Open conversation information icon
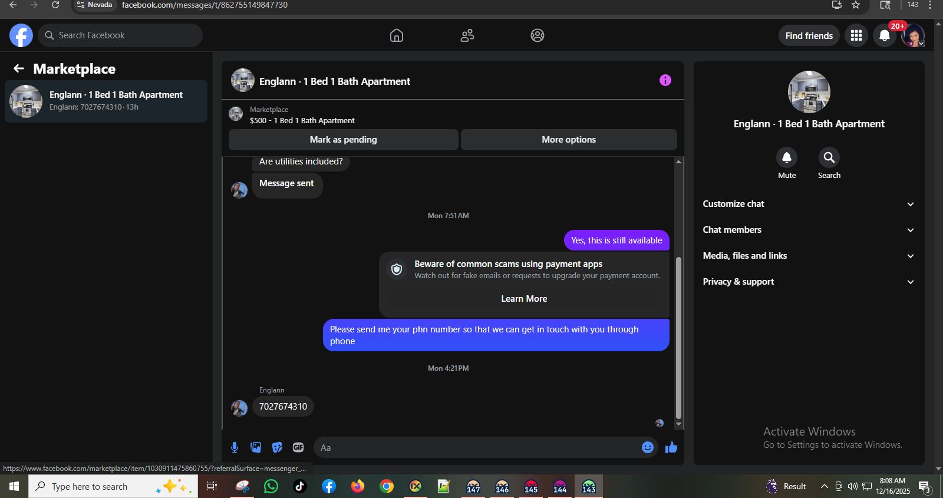This screenshot has width=943, height=498. pos(665,80)
